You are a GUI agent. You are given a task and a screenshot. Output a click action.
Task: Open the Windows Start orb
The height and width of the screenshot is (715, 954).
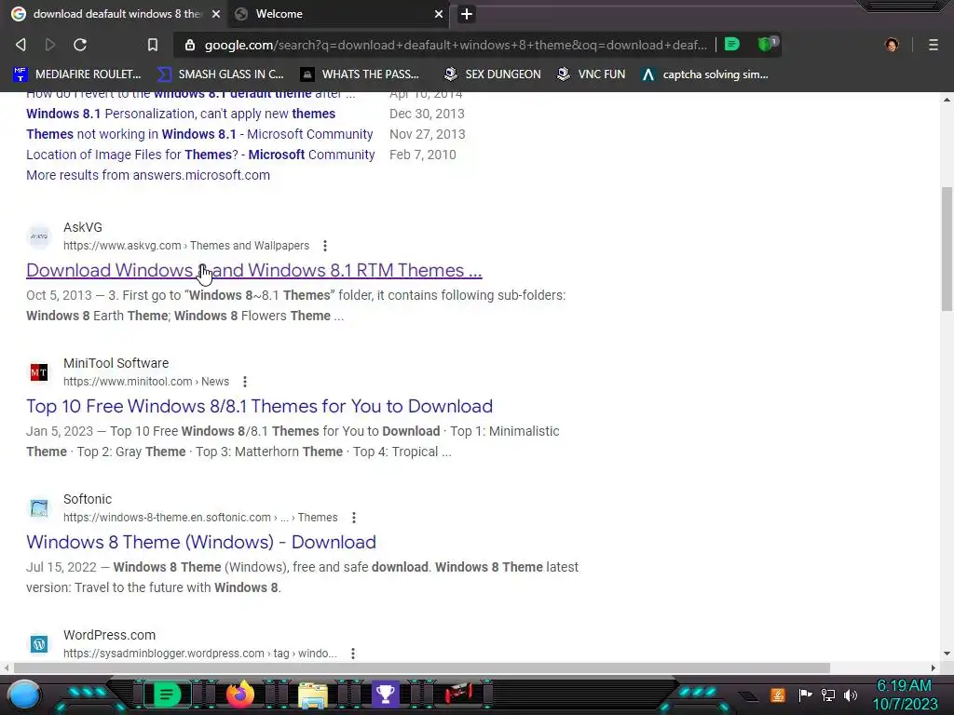click(25, 695)
